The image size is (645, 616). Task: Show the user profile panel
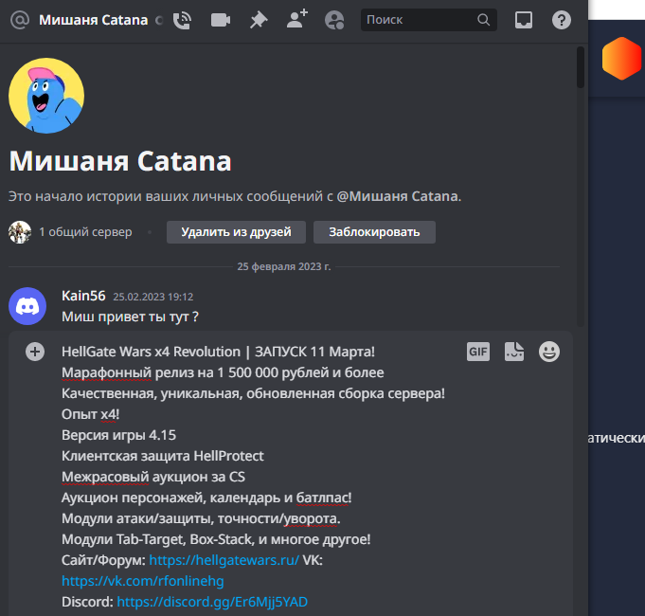point(334,20)
